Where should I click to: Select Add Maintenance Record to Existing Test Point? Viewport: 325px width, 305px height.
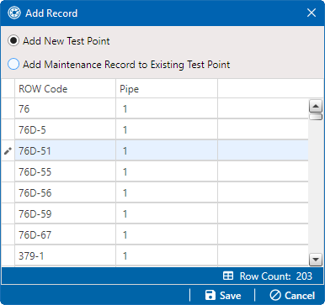click(x=13, y=64)
